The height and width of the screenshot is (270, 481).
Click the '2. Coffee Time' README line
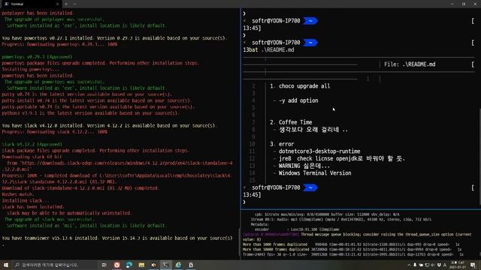[x=291, y=122]
